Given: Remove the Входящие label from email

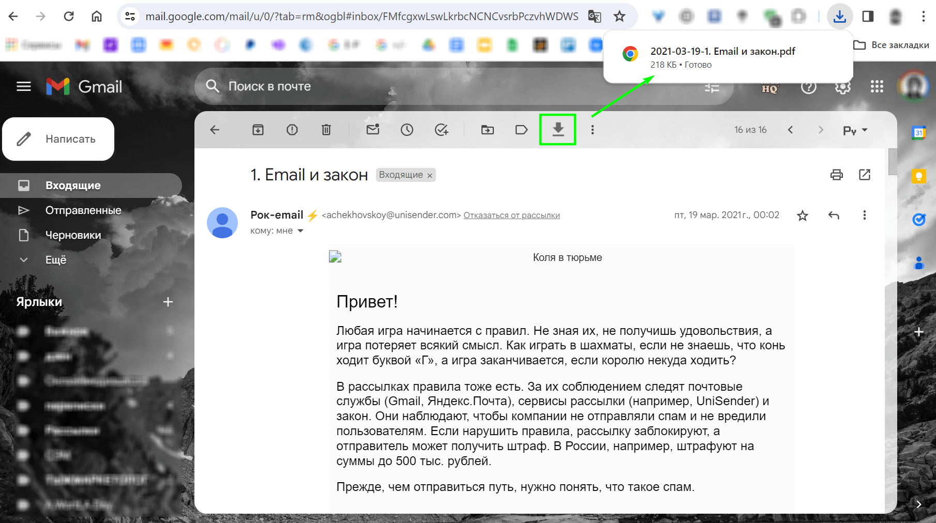Looking at the screenshot, I should (430, 176).
